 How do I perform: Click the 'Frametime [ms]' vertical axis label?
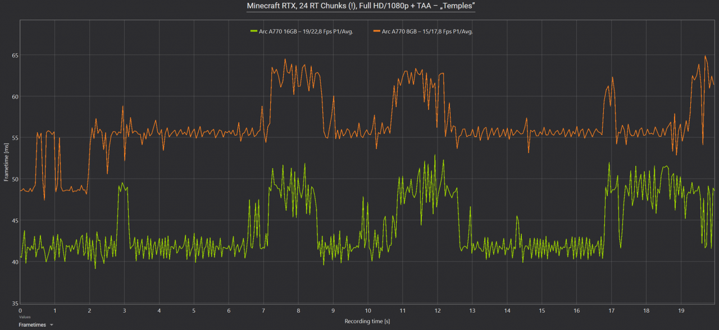(6, 162)
